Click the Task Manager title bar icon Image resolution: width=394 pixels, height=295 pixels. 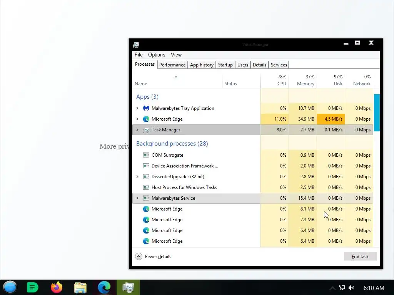(x=136, y=45)
